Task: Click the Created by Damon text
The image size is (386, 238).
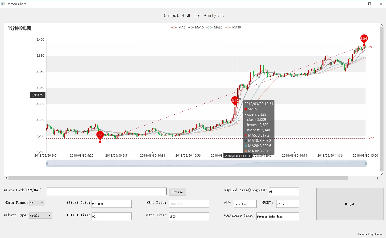Action: point(370,234)
